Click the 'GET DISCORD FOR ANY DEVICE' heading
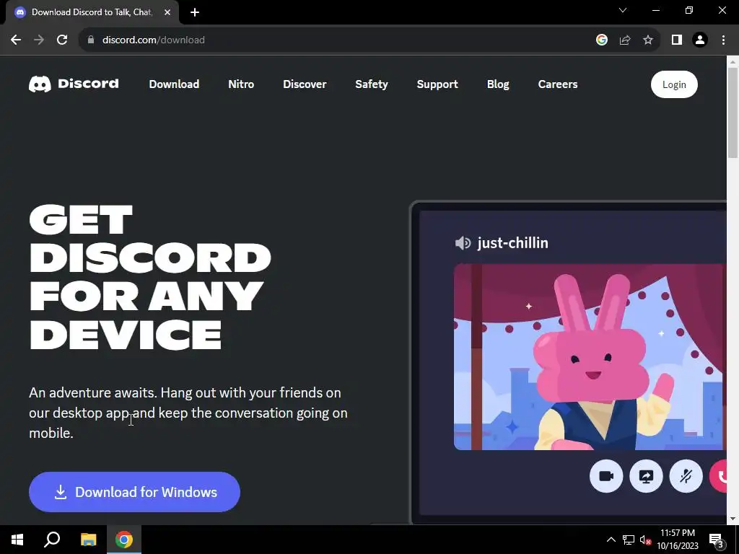The image size is (739, 554). 150,277
